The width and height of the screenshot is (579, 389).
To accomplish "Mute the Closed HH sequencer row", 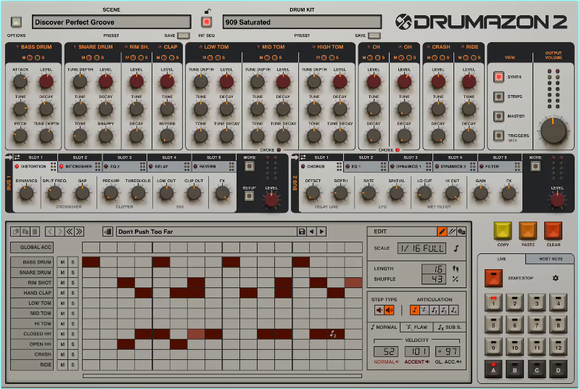I will pyautogui.click(x=62, y=334).
